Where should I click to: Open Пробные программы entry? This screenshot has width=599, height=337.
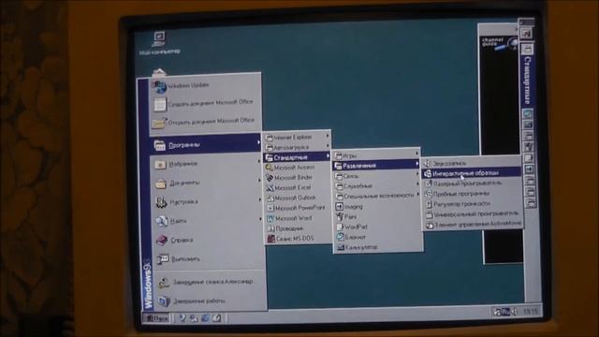472,194
